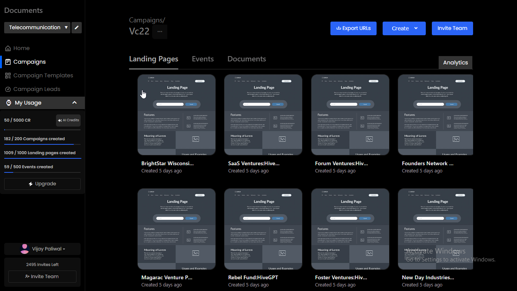This screenshot has height=291, width=517.
Task: Click the Founders Network title text
Action: pos(428,164)
